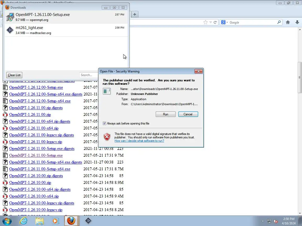The height and width of the screenshot is (226, 302).
Task: Click the shield warning icon in the dialog
Action: 107,137
